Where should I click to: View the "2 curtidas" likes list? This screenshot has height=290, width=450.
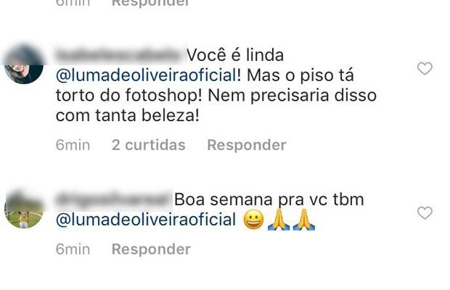coord(148,145)
